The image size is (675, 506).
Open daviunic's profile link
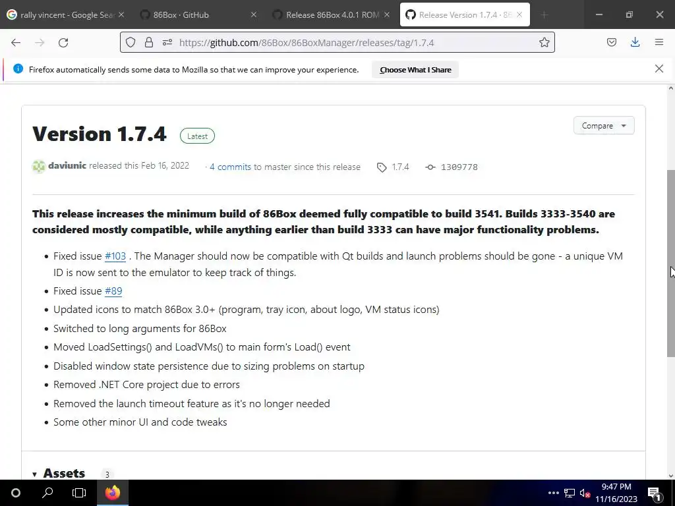point(67,165)
